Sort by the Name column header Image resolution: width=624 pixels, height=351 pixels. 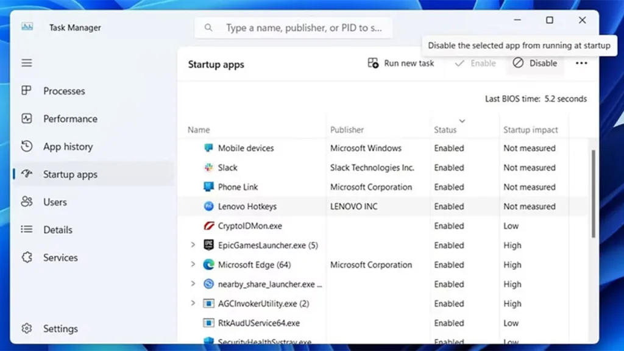coord(199,130)
